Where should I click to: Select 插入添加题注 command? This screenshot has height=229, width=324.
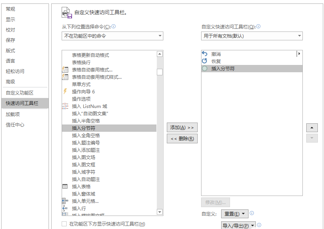click(109, 150)
